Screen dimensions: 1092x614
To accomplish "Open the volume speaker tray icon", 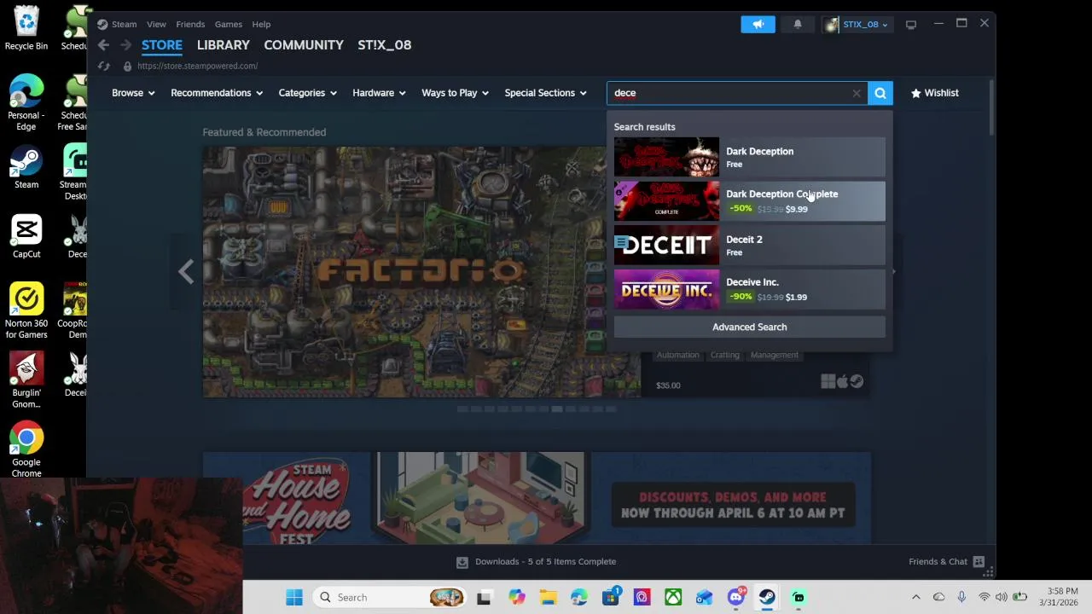I will click(x=1002, y=598).
